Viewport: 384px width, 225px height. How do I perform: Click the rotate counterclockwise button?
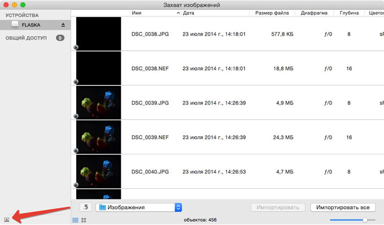click(x=86, y=207)
